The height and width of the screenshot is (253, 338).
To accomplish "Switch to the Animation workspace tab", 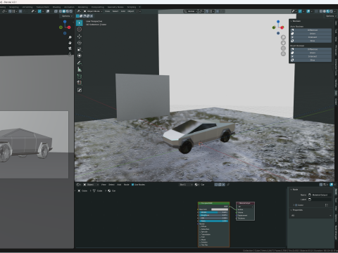I will 69,7.
